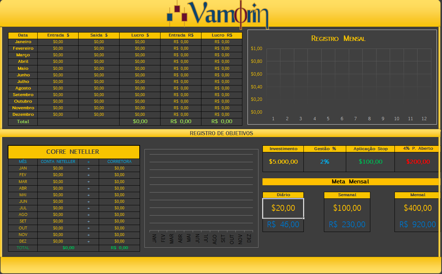Select the CONTA NETELLER column header

pyautogui.click(x=58, y=161)
